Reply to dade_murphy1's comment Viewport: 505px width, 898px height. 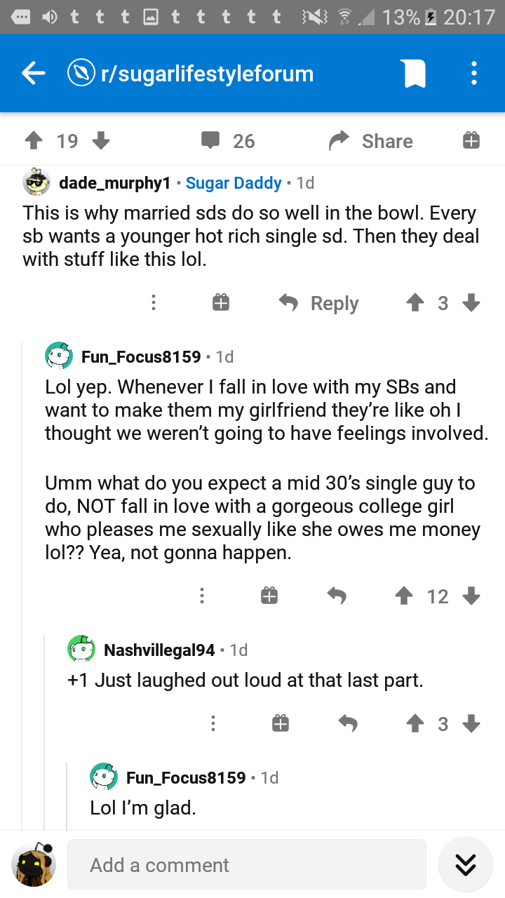[319, 303]
